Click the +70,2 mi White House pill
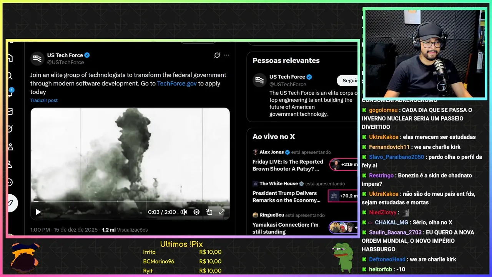 [343, 196]
